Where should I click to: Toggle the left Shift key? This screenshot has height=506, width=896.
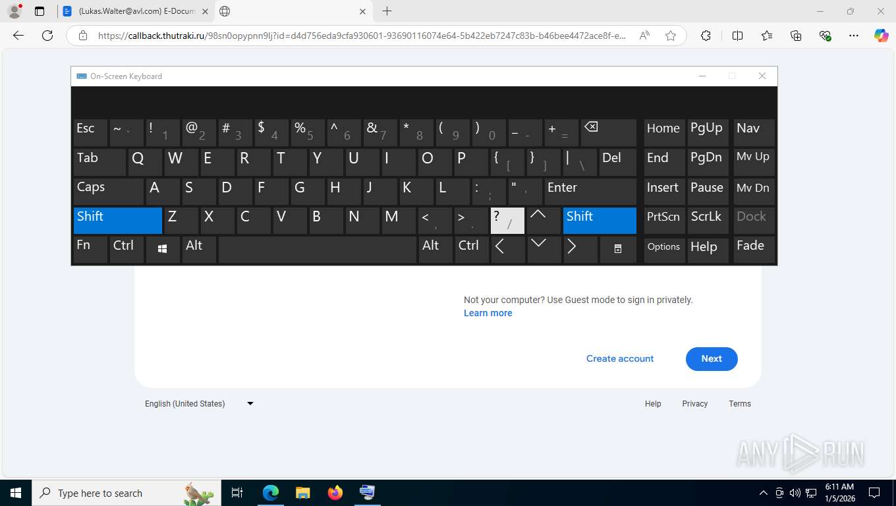tap(118, 220)
